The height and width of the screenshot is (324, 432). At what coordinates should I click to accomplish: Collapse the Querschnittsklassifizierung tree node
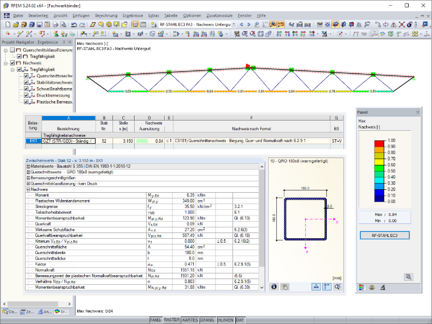[x=6, y=50]
